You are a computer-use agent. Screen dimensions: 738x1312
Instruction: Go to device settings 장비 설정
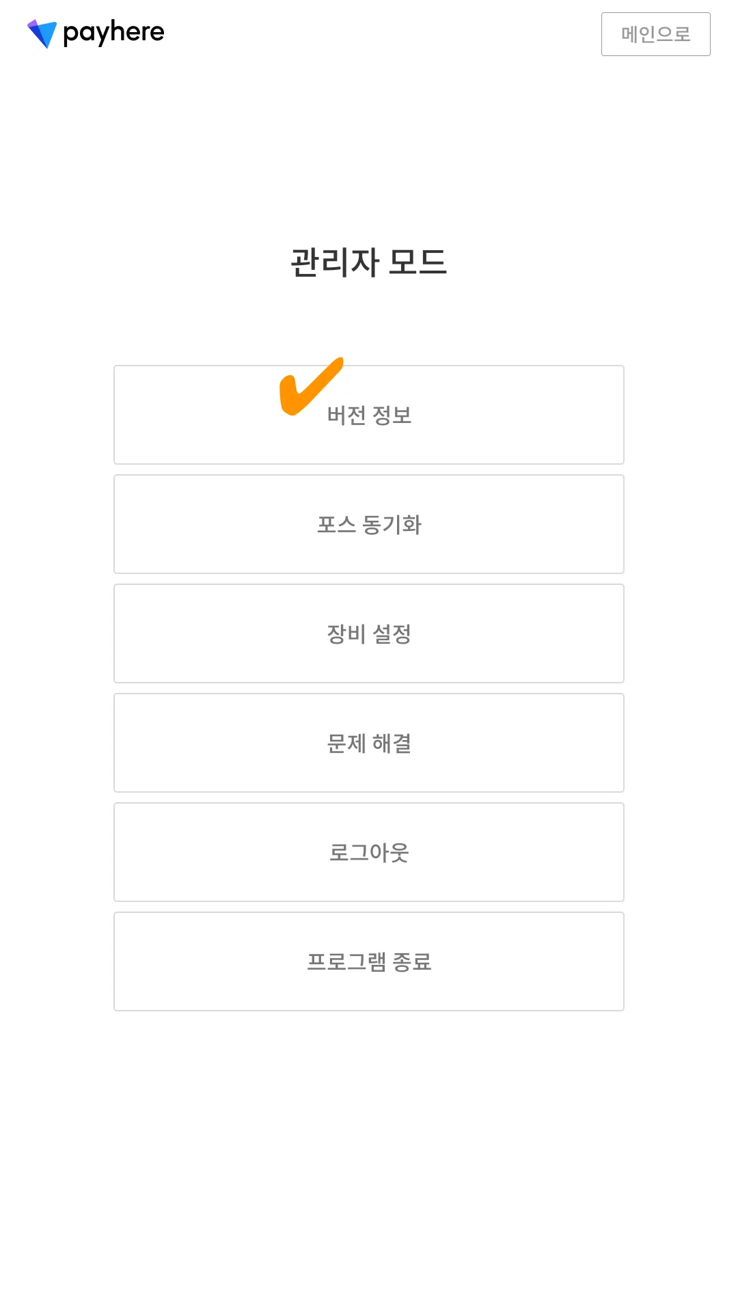[x=369, y=633]
